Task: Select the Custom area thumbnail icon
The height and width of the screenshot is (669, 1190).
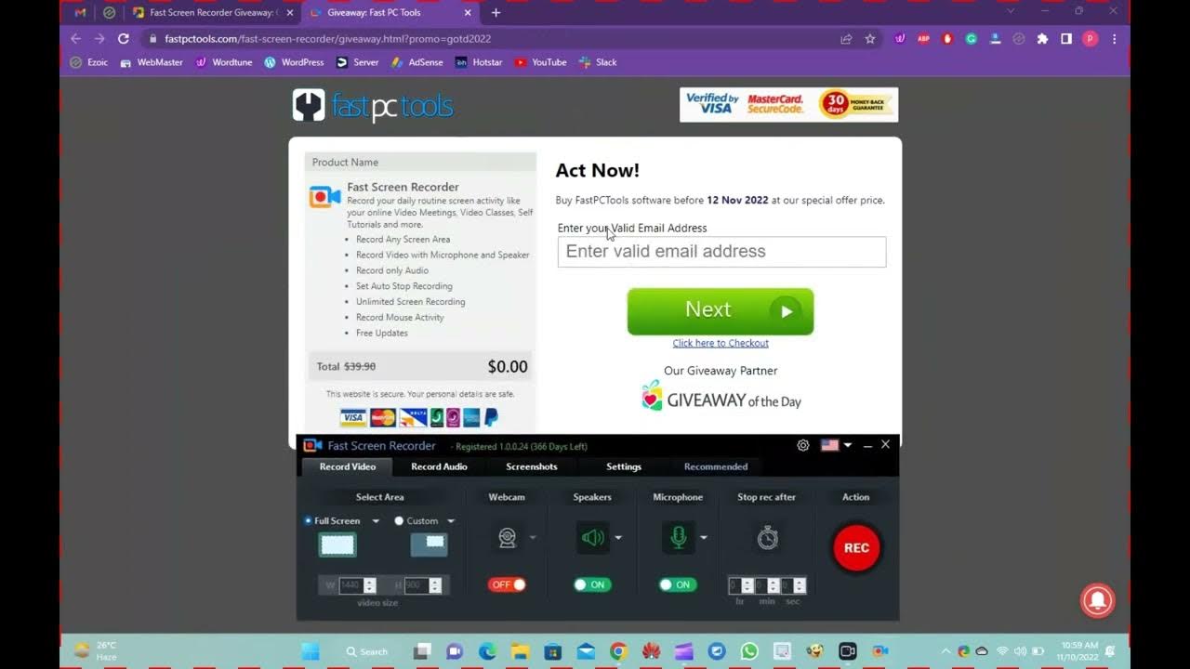Action: [429, 544]
